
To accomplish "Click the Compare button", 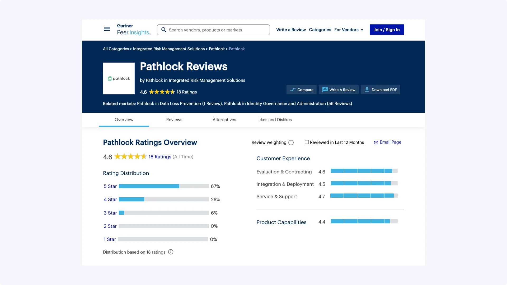I will pos(301,90).
